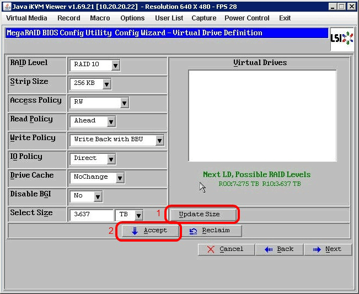Image resolution: width=359 pixels, height=294 pixels.
Task: Open the Virtual Media menu
Action: 26,18
